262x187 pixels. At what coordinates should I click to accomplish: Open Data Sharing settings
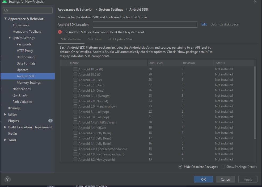26,57
